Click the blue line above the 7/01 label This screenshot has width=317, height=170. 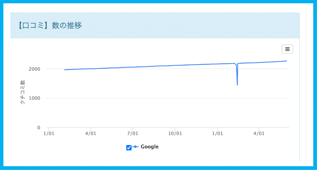[133, 67]
